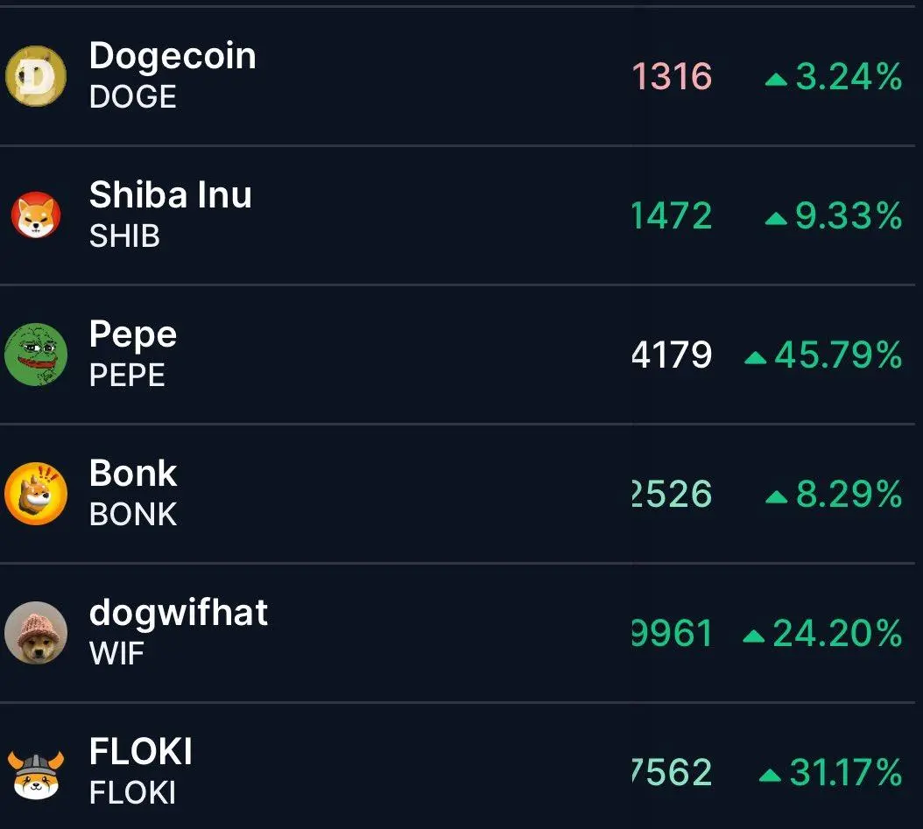This screenshot has height=829, width=923.
Task: Choose the FLOKI coin name
Action: 141,751
